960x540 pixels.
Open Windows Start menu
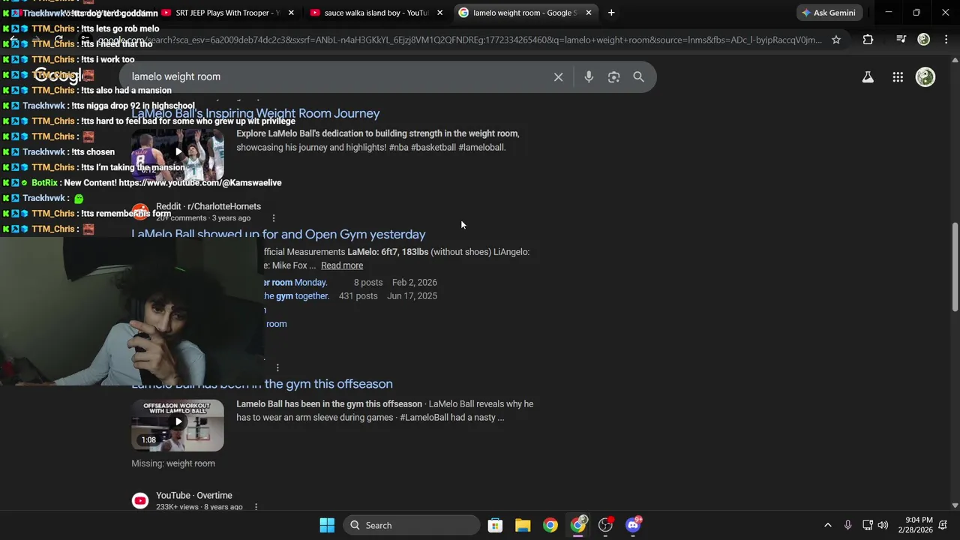(x=327, y=525)
